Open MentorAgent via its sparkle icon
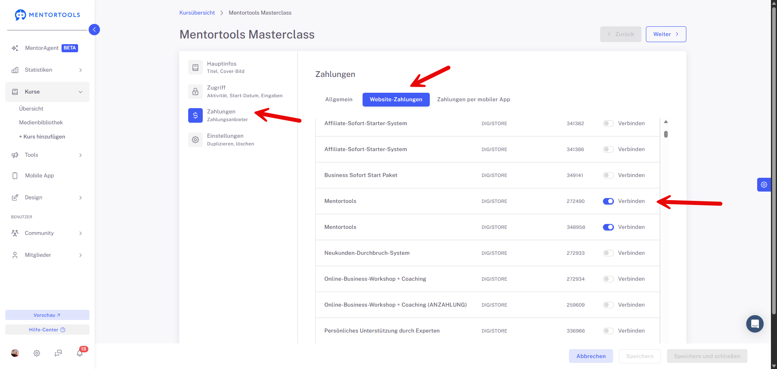Screen dimensions: 777x369 pos(15,48)
